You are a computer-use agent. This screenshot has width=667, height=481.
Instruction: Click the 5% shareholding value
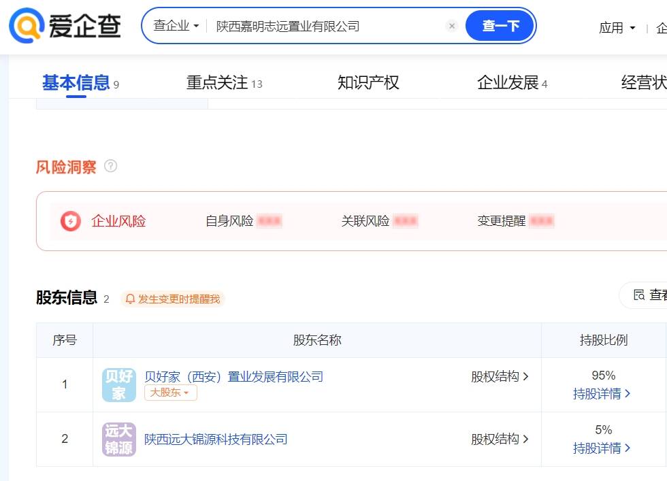[604, 430]
